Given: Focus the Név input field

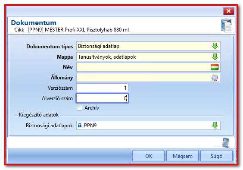Looking at the screenshot, I should (148, 67).
